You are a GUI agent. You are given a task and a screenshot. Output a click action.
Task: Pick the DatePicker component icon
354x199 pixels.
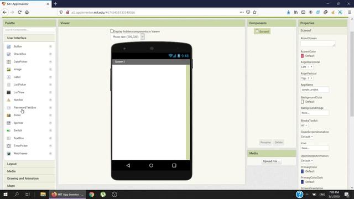pyautogui.click(x=9, y=62)
